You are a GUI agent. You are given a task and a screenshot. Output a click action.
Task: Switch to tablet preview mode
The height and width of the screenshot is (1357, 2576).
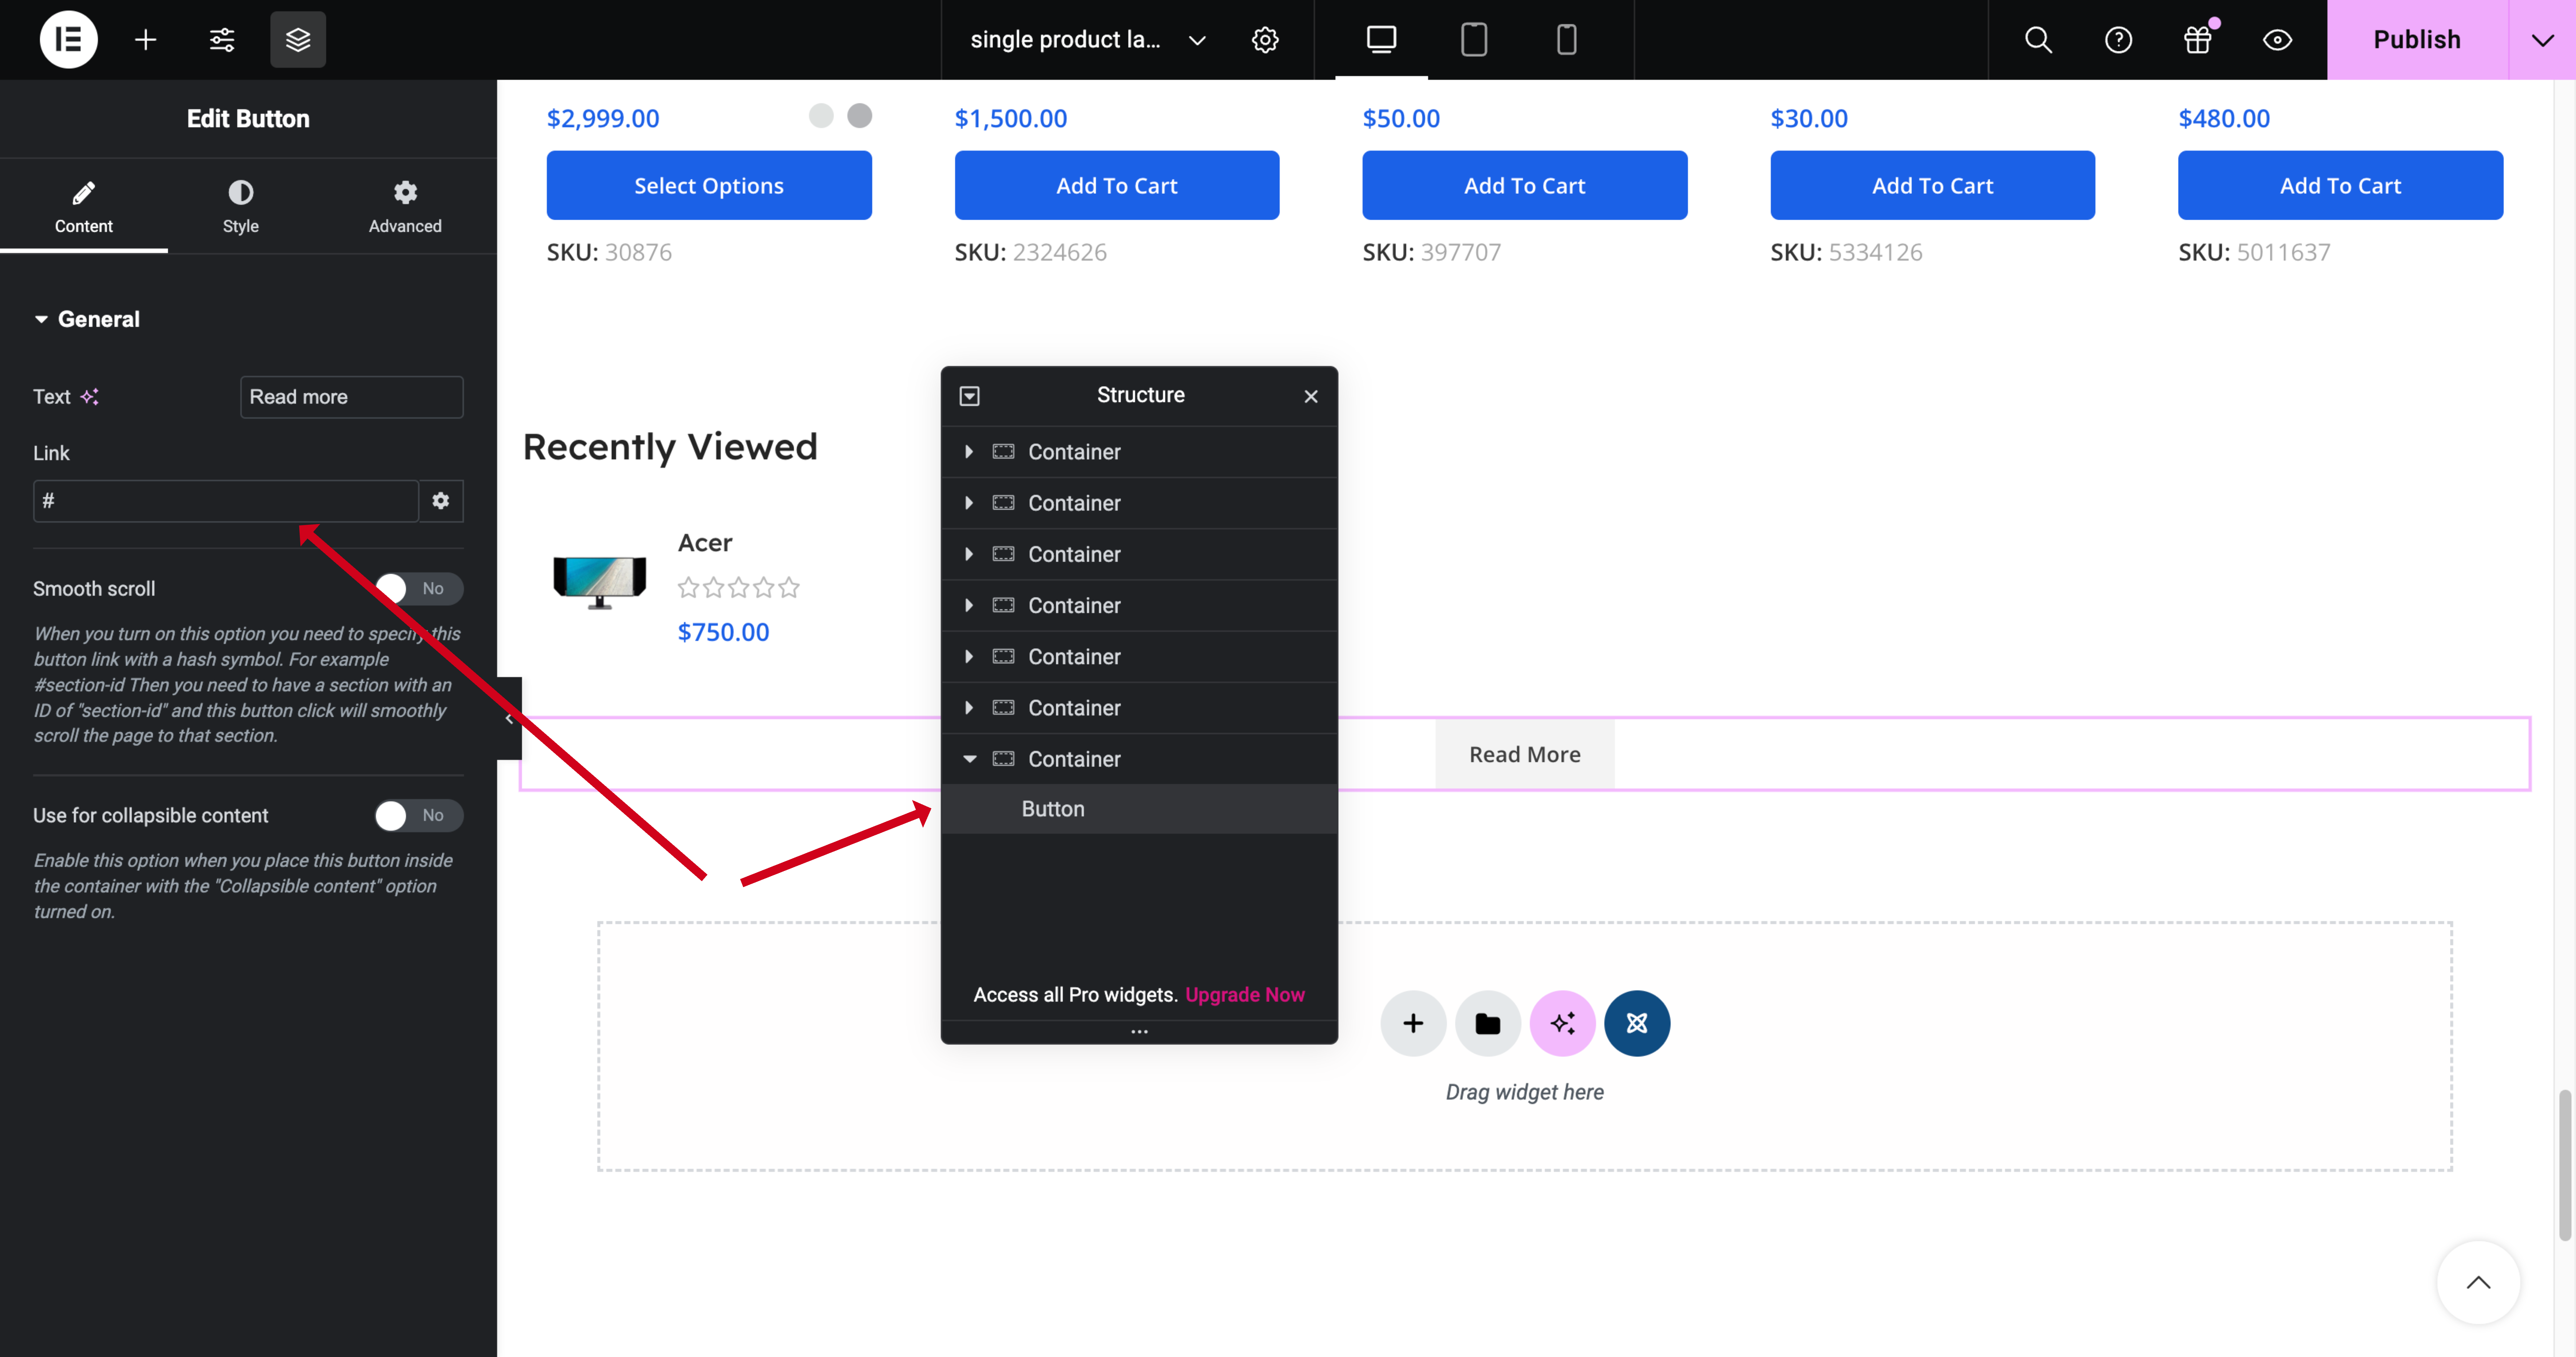pos(1474,40)
